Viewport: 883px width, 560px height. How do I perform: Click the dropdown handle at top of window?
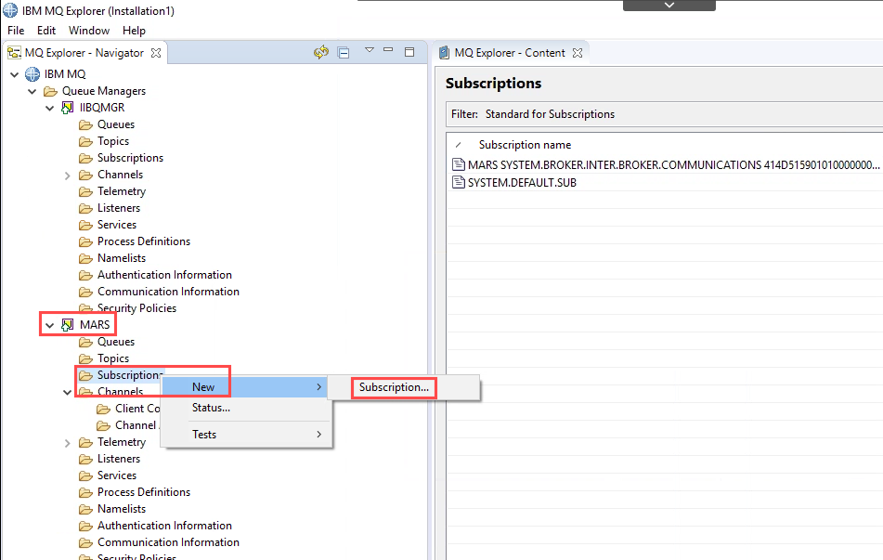[x=669, y=5]
